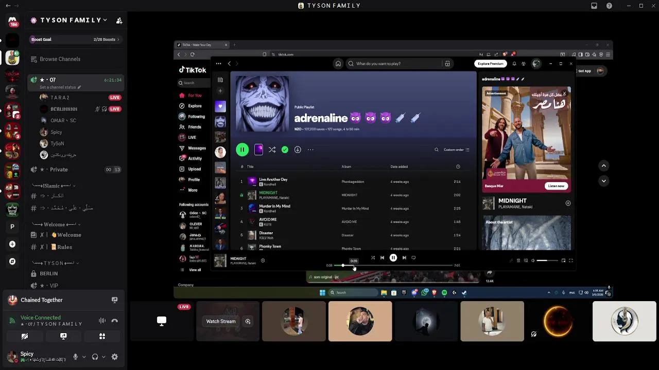The width and height of the screenshot is (659, 370).
Task: Open the Spotify Friend Activity icon
Action: point(524,64)
